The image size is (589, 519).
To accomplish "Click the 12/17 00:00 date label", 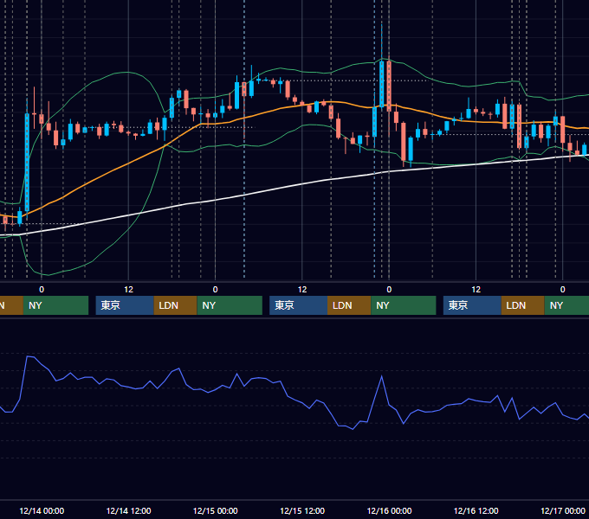I will pos(563,510).
